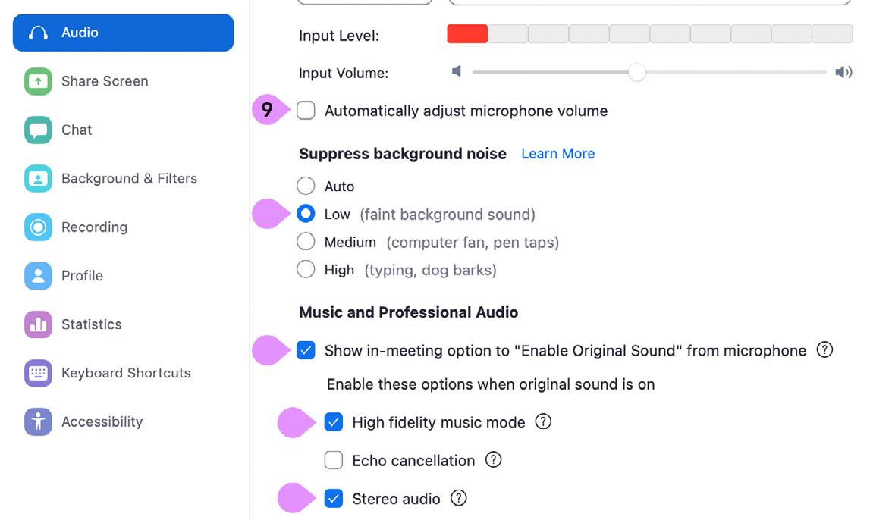Viewport: 892px width, 520px height.
Task: Click the Profile person icon
Action: (38, 276)
